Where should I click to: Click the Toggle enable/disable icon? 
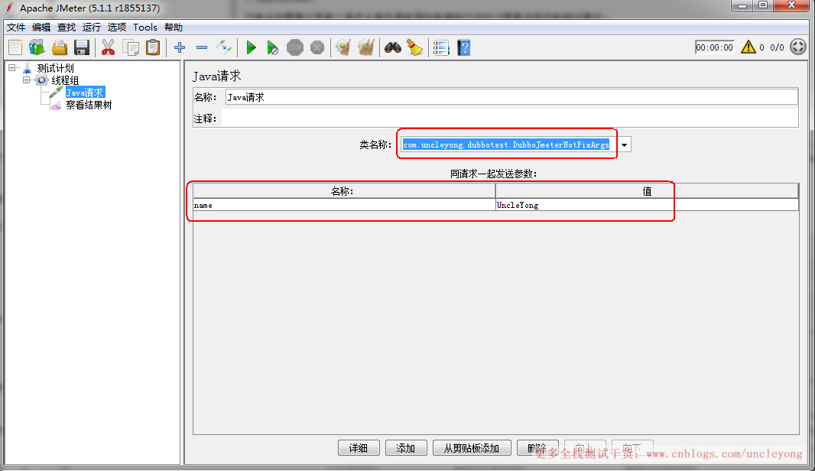point(224,48)
